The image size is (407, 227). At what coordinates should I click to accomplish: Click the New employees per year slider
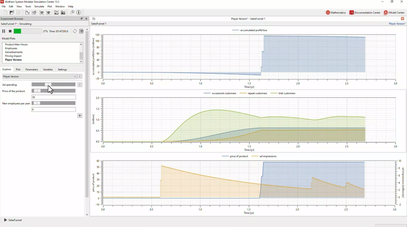pos(53,103)
